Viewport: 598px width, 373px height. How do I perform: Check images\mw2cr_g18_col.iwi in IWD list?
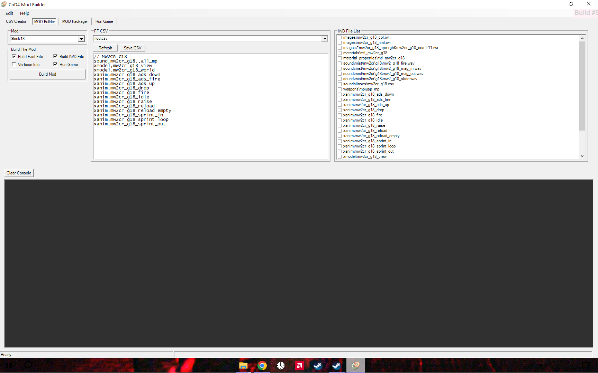340,37
